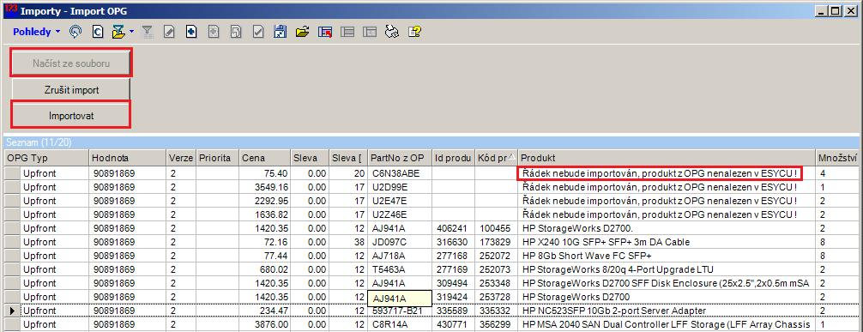The image size is (863, 332).
Task: Click the refresh circular arrow icon
Action: coord(75,32)
